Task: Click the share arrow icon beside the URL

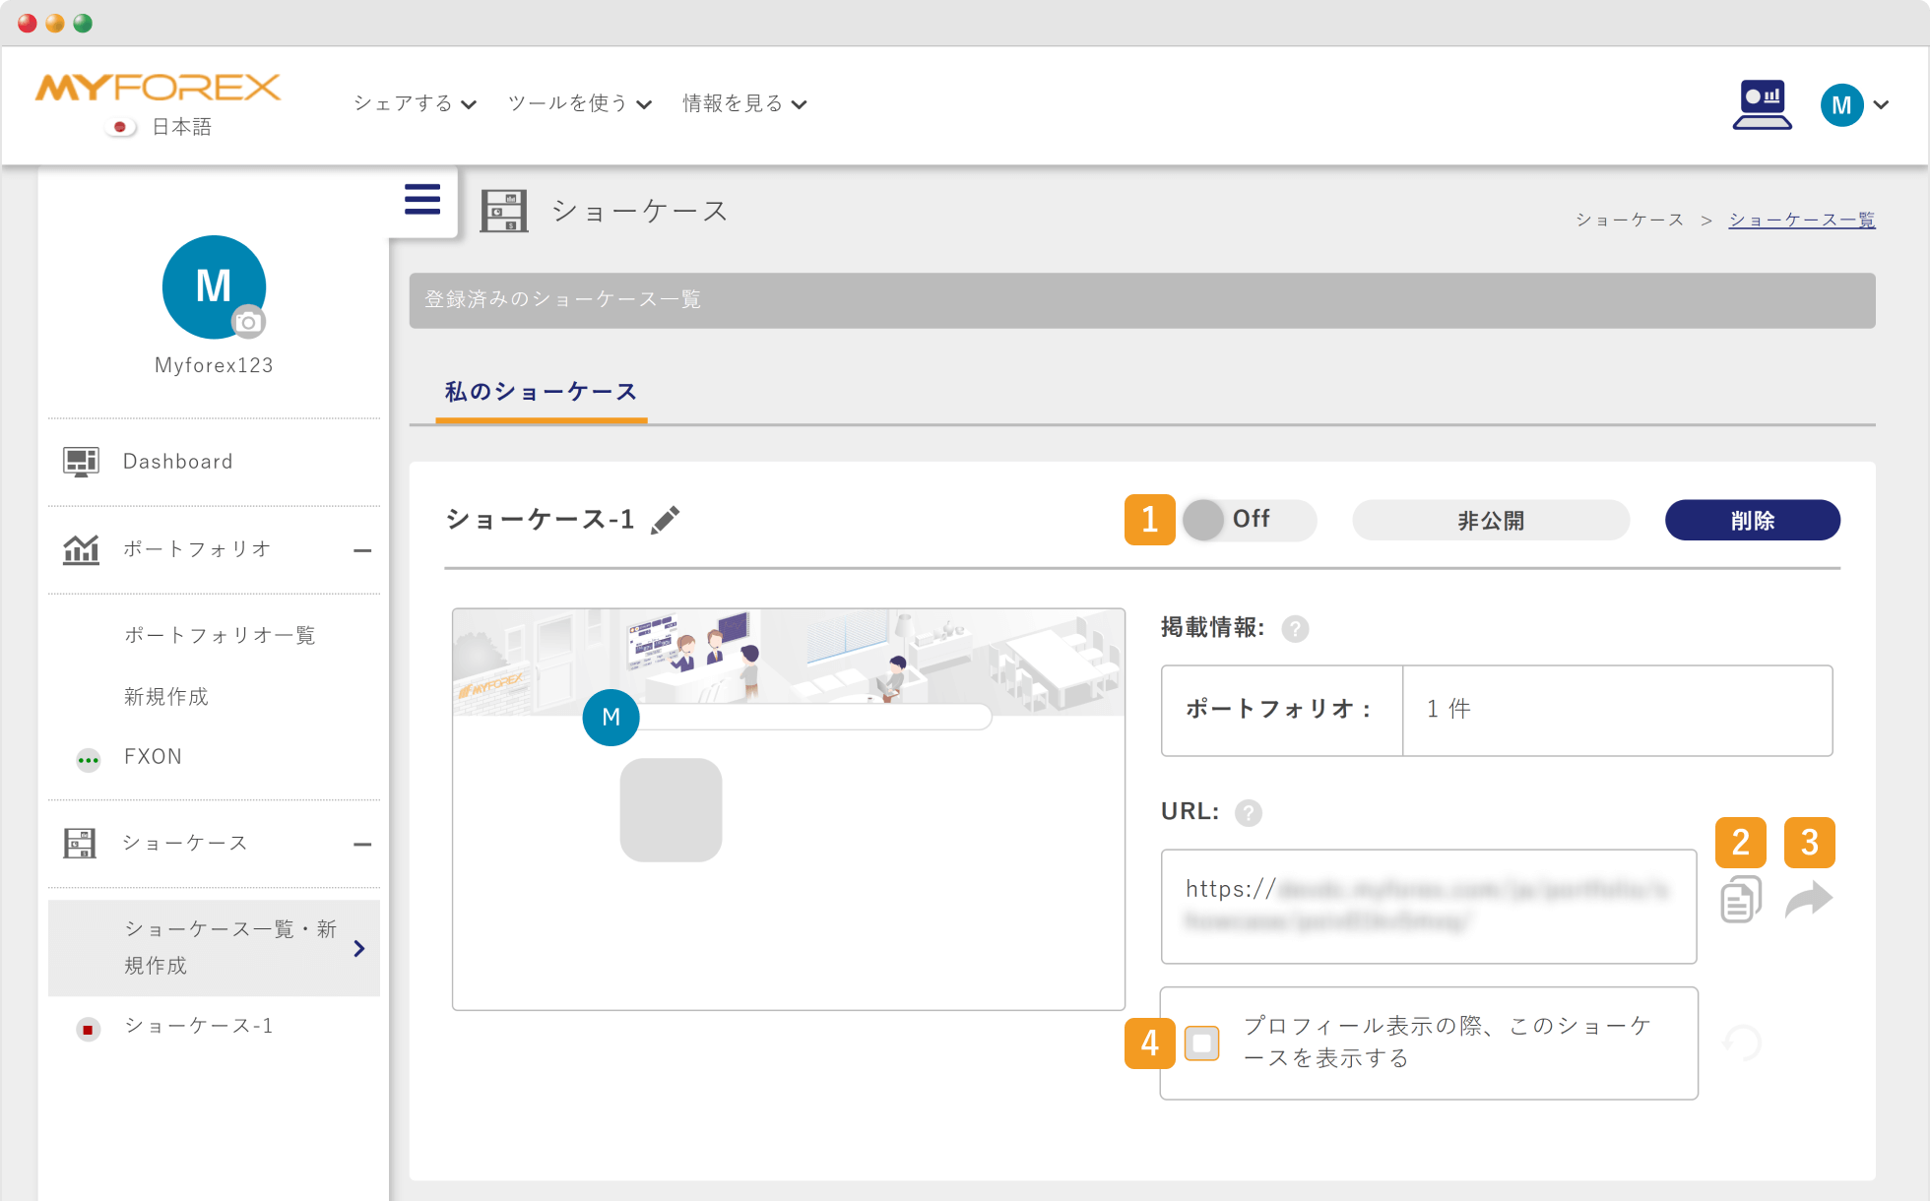Action: coord(1809,899)
